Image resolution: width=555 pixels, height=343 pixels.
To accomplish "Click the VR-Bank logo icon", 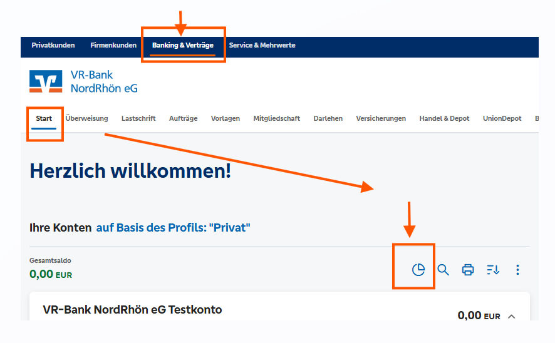I will pyautogui.click(x=46, y=81).
